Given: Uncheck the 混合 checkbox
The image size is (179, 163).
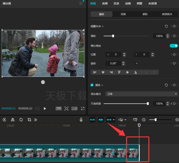Looking at the screenshot, I should [92, 85].
